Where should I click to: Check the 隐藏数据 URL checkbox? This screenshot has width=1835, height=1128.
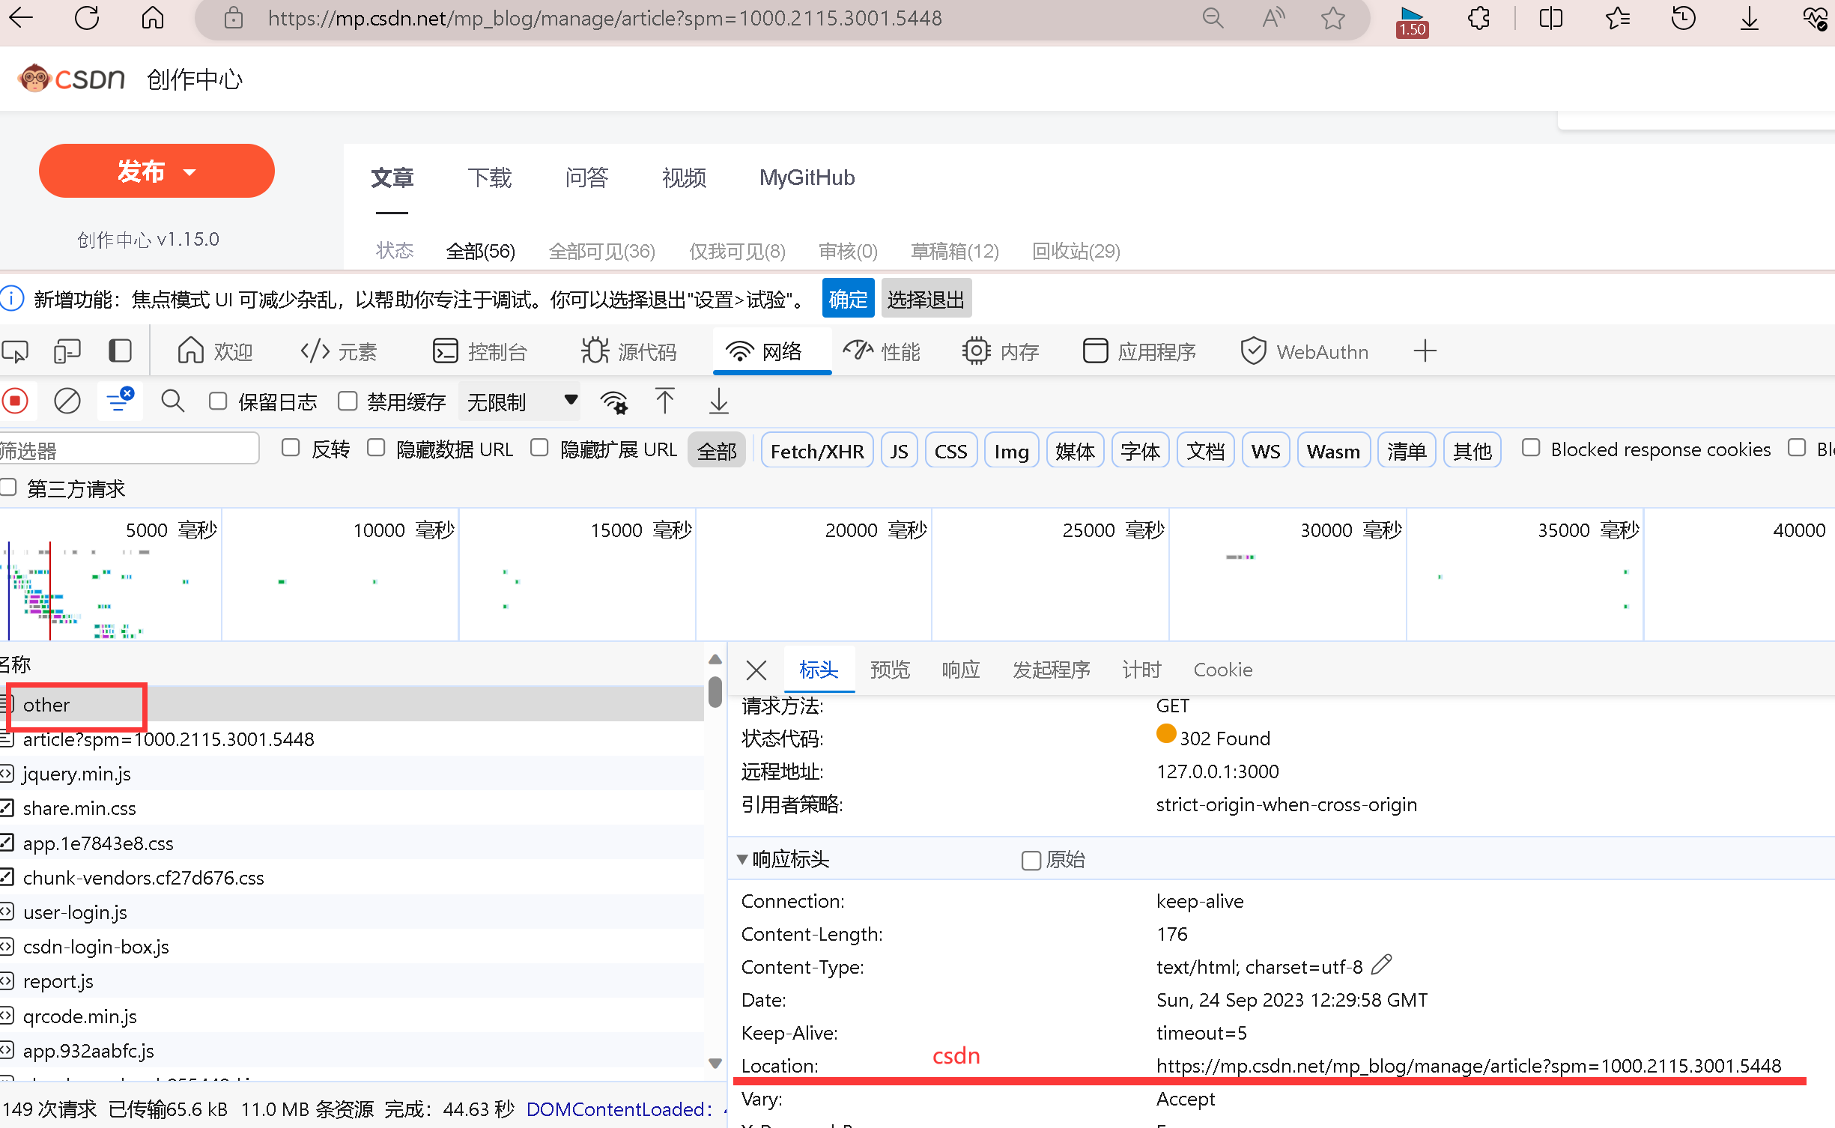(376, 448)
